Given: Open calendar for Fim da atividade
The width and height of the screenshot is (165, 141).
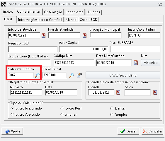Looking at the screenshot, I should (84, 36).
